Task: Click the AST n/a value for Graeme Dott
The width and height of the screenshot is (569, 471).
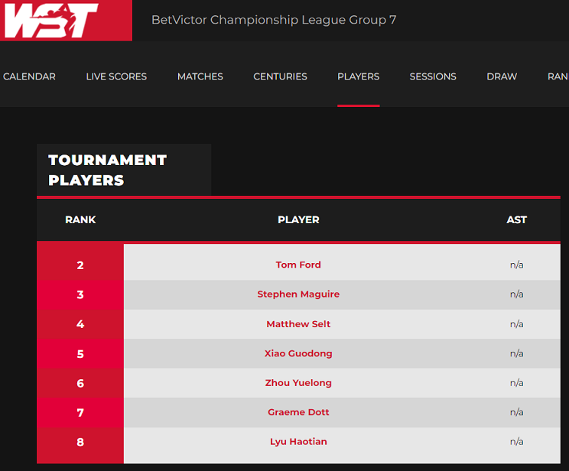Action: coord(517,412)
